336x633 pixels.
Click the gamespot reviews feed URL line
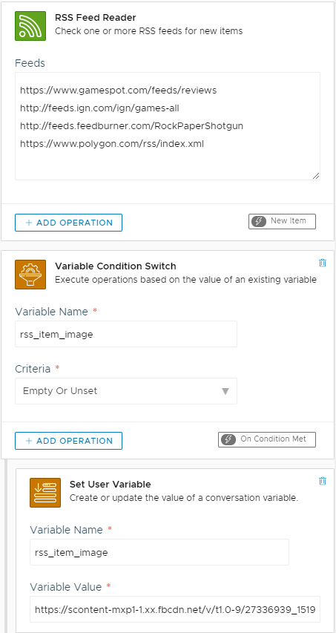pyautogui.click(x=118, y=91)
